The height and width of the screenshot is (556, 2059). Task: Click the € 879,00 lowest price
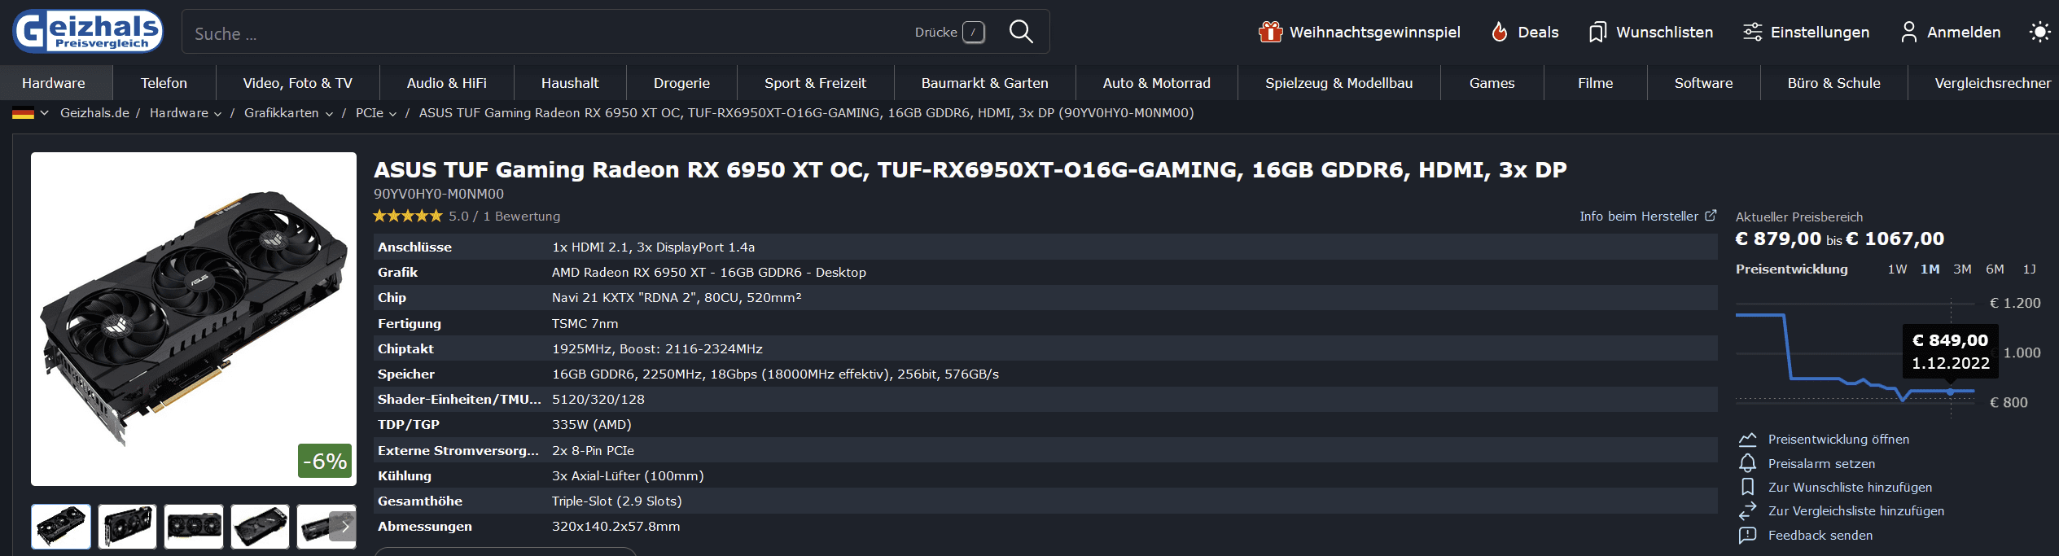pyautogui.click(x=1778, y=239)
